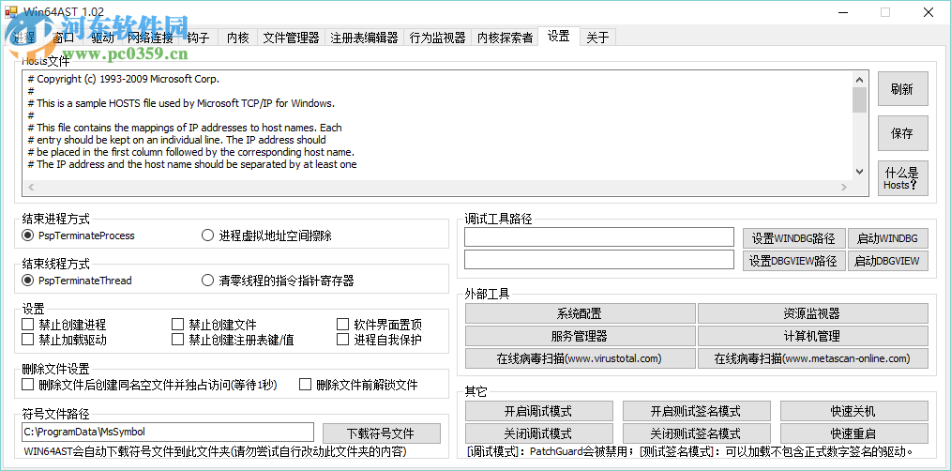The image size is (951, 471).
Task: Open 计算机管理 tool
Action: point(813,336)
